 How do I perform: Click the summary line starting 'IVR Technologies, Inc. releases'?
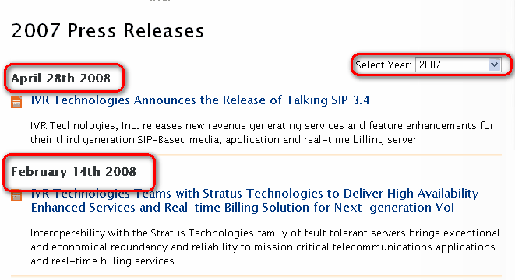click(x=262, y=126)
